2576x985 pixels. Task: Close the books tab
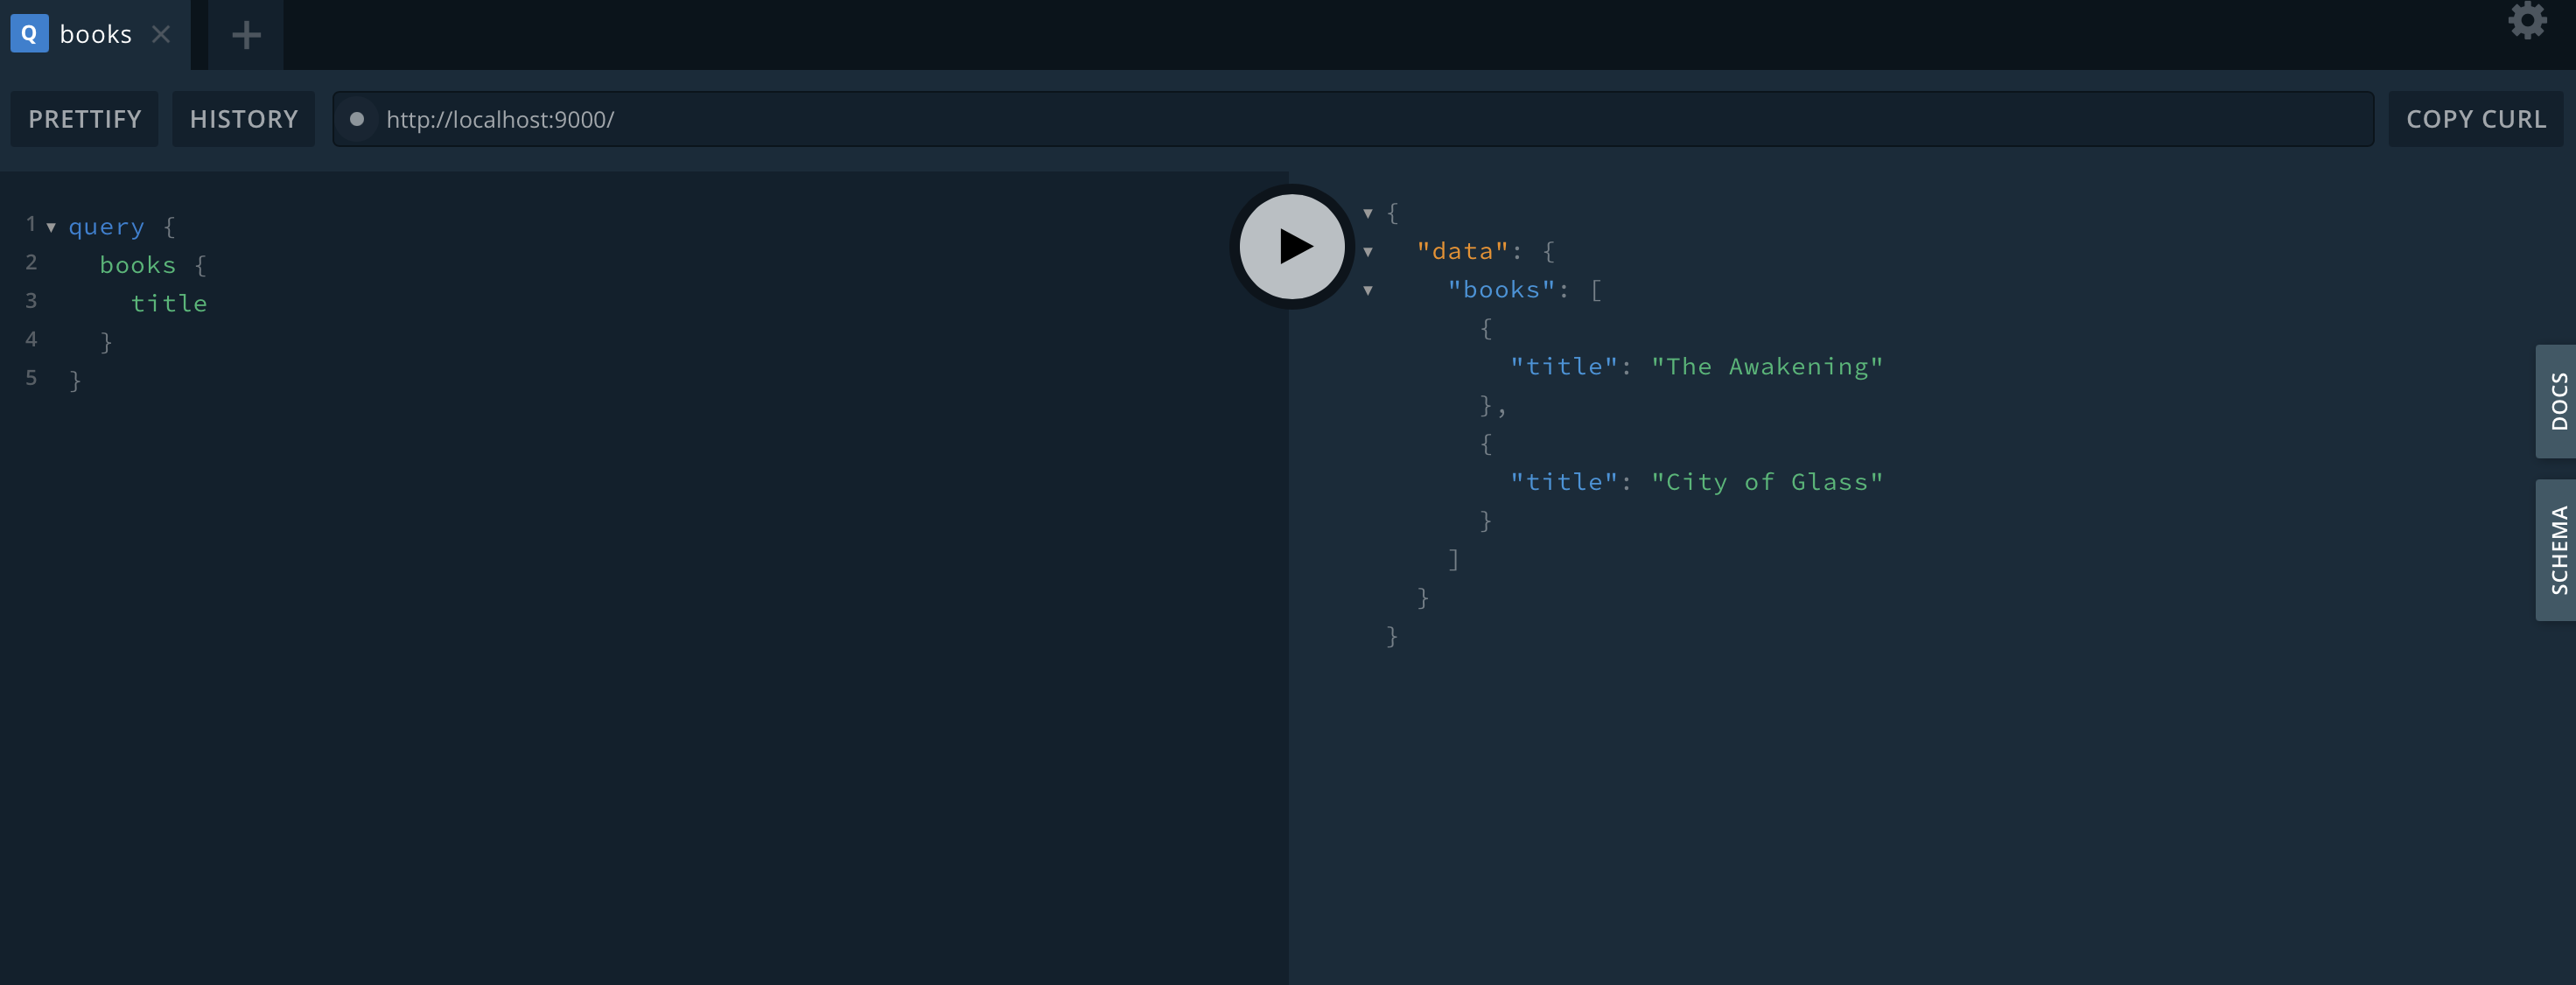(x=161, y=34)
